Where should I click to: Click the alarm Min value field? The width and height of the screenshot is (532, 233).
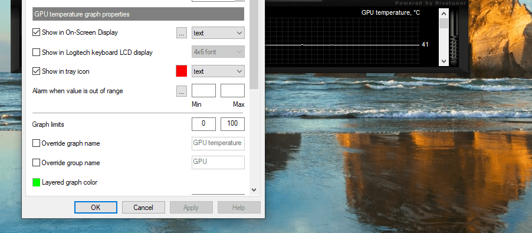(x=203, y=91)
